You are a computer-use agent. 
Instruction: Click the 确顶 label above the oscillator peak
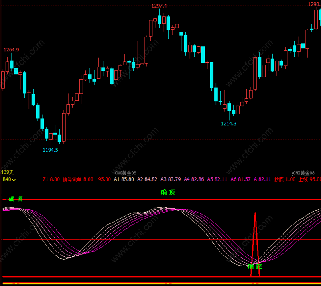pos(168,192)
